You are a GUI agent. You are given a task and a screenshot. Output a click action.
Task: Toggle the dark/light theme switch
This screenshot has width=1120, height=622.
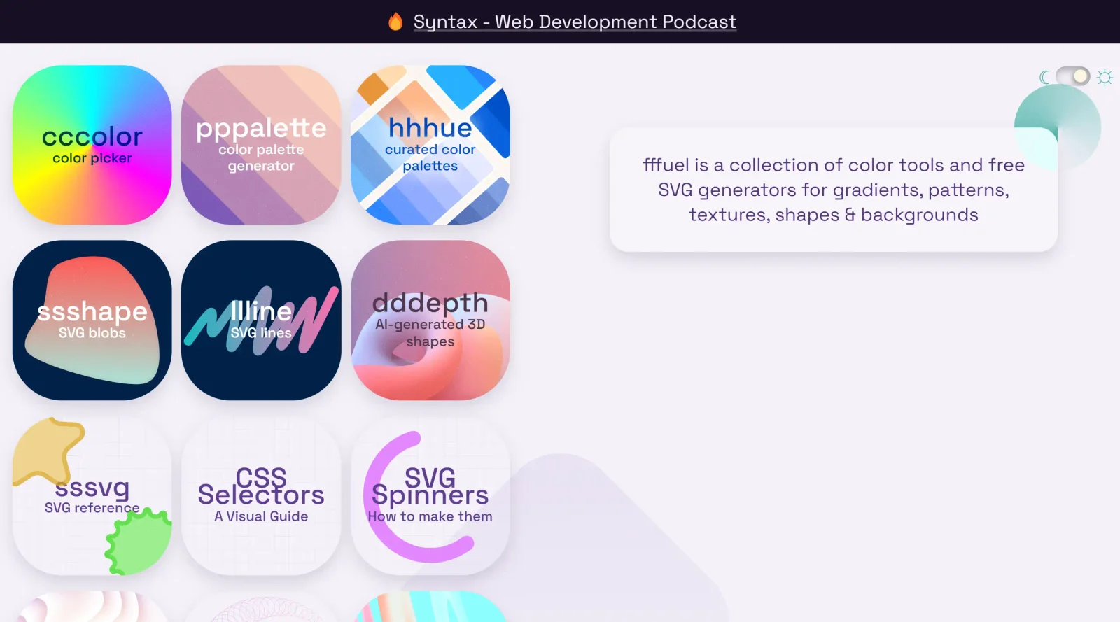click(x=1073, y=76)
